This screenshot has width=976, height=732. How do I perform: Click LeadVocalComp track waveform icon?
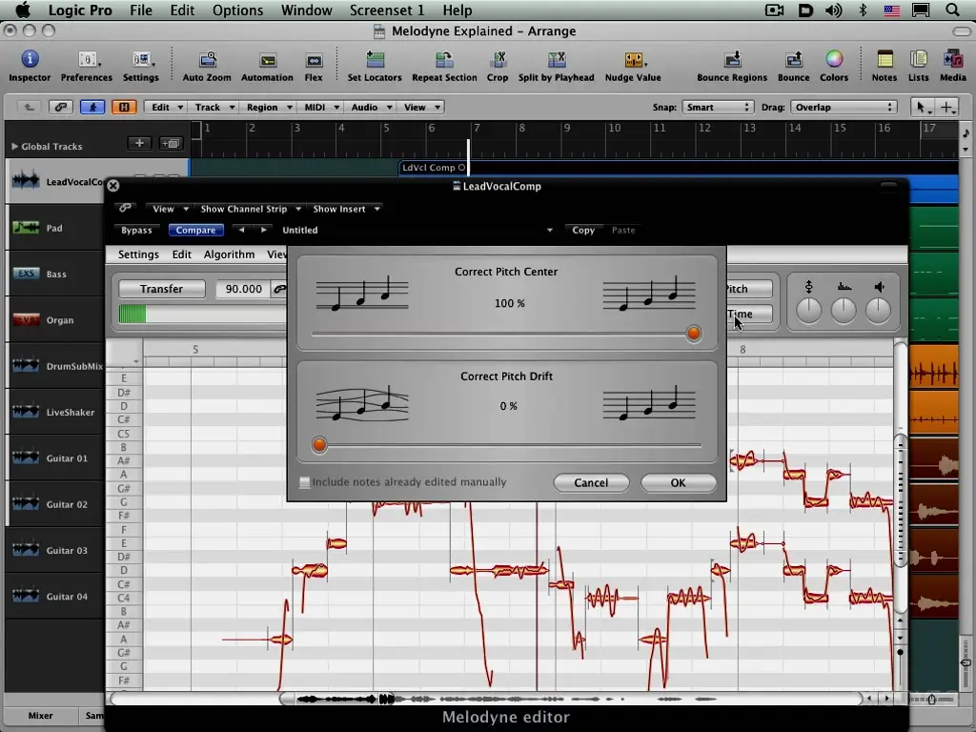pos(26,181)
